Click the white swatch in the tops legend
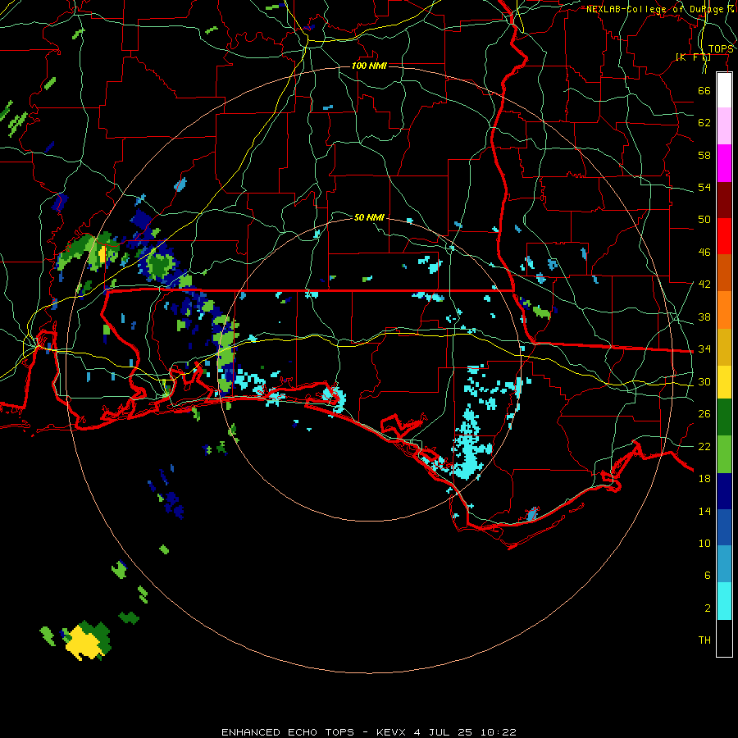Viewport: 738px width, 738px height. pos(724,90)
